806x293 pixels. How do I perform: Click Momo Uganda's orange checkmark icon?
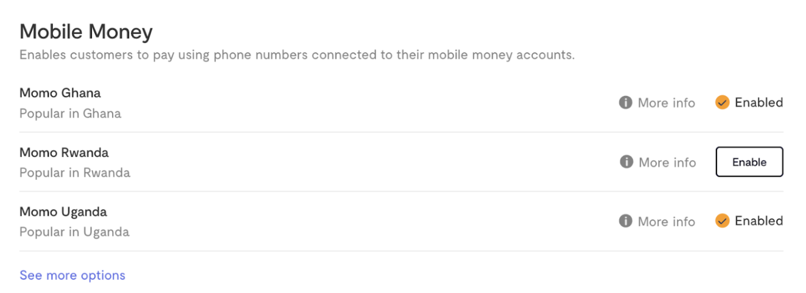tap(722, 221)
